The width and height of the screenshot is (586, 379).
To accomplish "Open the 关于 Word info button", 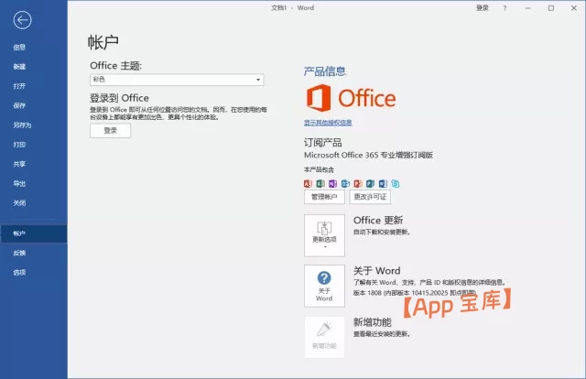I will click(x=324, y=286).
